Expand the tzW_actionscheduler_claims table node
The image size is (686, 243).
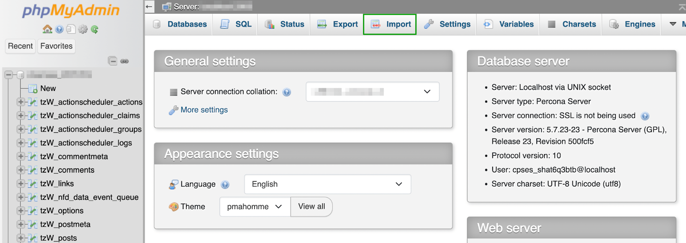coord(20,116)
